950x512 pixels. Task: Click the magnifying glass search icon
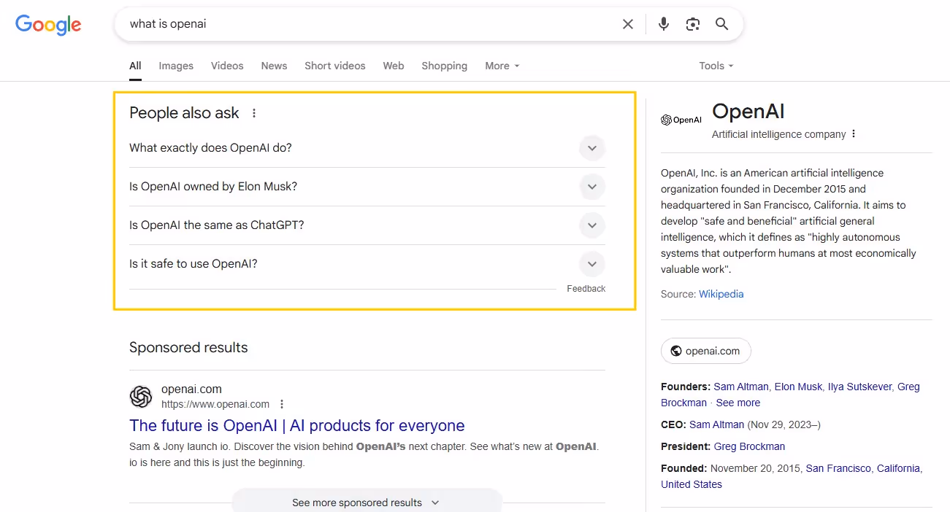[x=722, y=24]
